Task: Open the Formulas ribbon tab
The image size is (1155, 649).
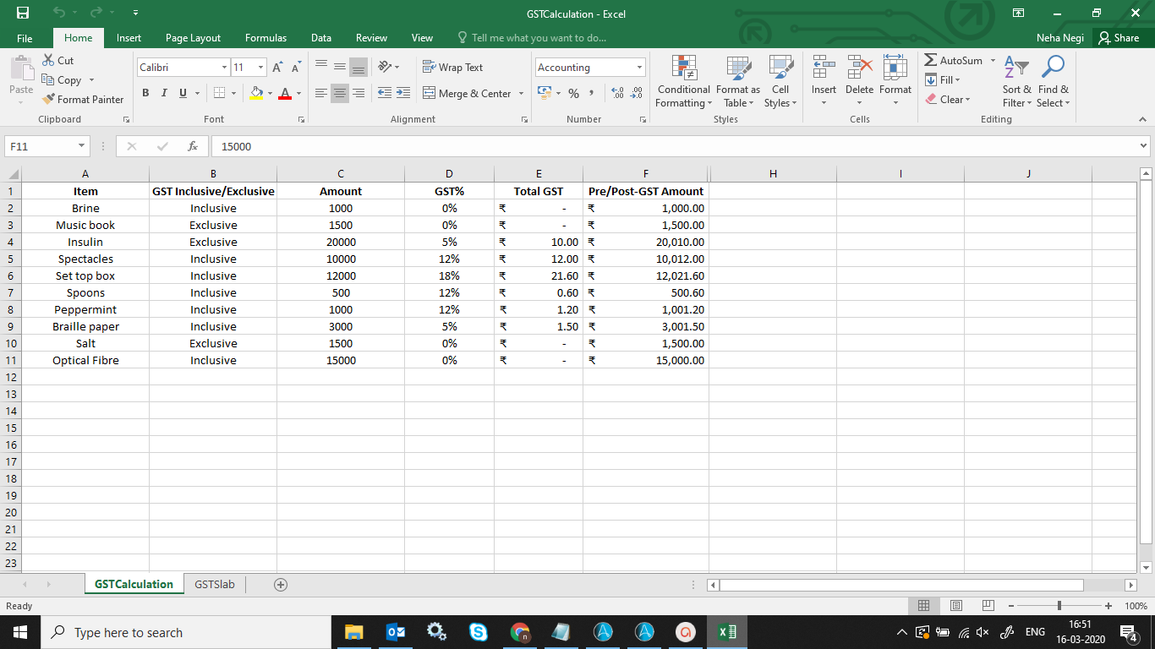Action: click(x=265, y=38)
